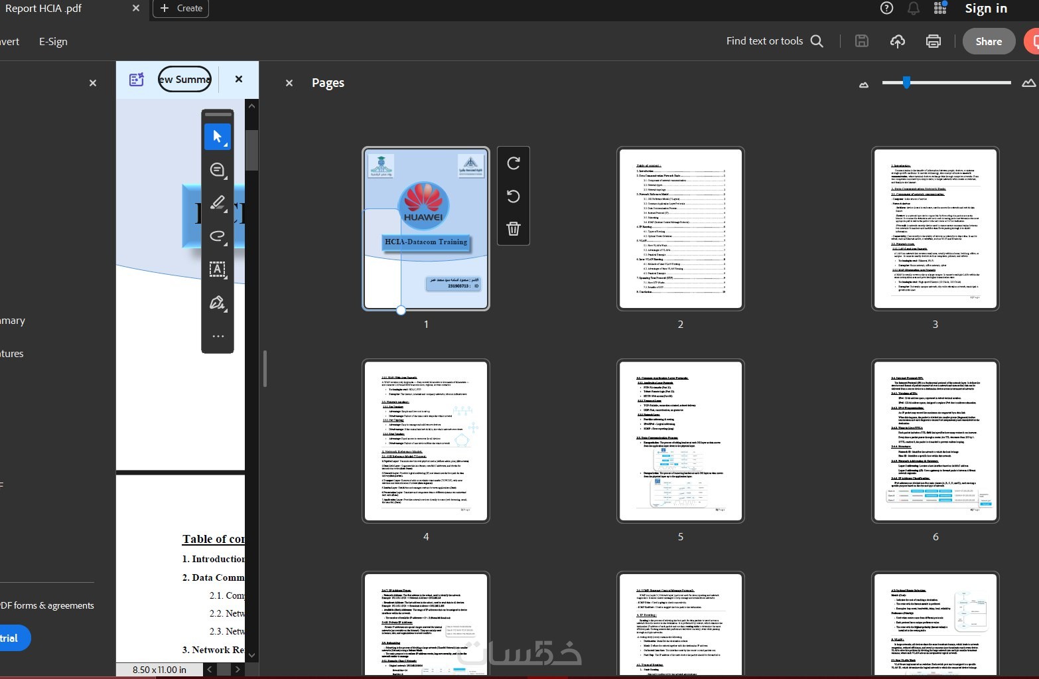Select the Add comment tool

click(218, 170)
